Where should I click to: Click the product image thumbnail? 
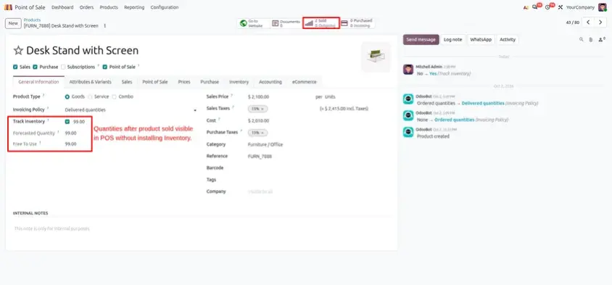click(376, 57)
